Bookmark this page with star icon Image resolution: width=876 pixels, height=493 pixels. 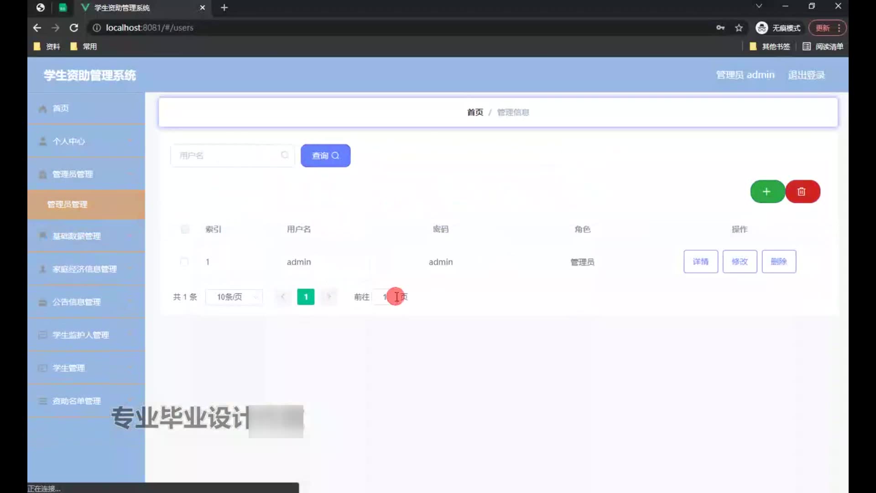coord(739,28)
